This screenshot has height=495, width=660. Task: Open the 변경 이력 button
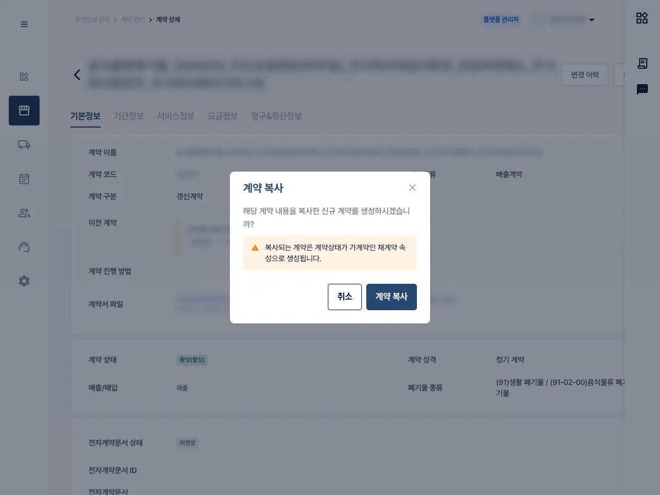click(585, 75)
